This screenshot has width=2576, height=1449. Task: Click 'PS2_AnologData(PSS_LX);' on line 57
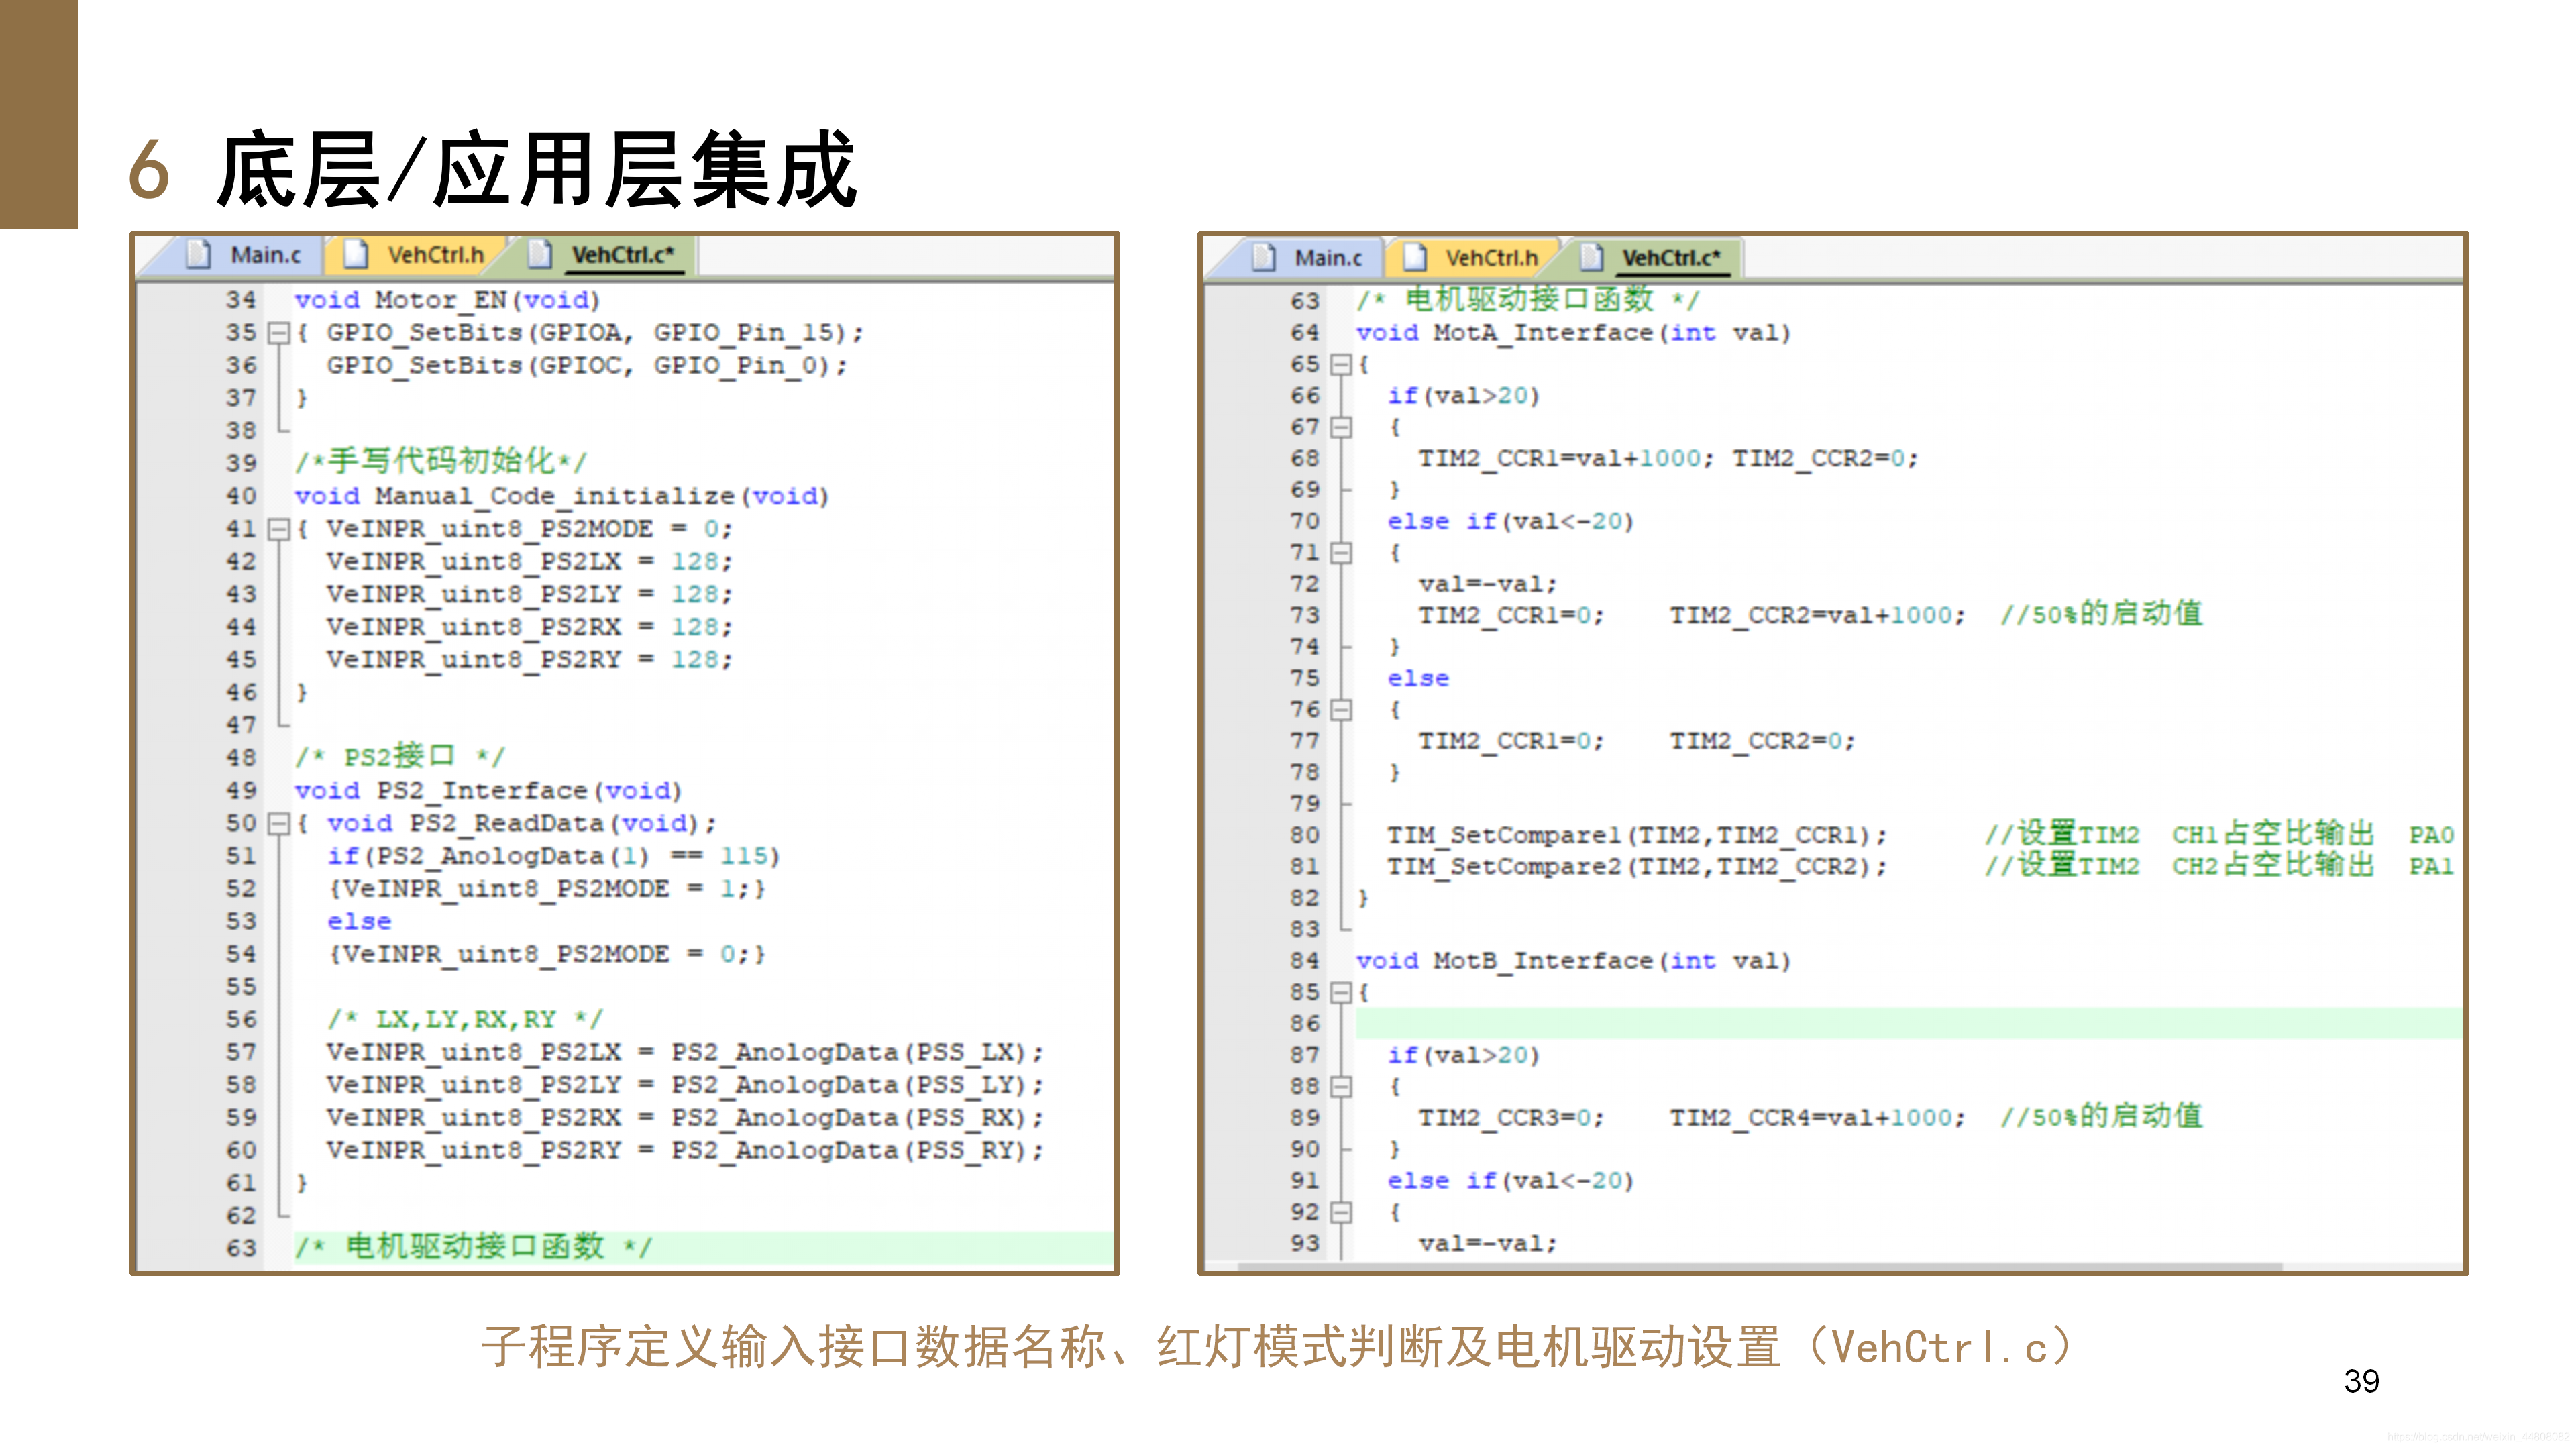click(x=857, y=1052)
